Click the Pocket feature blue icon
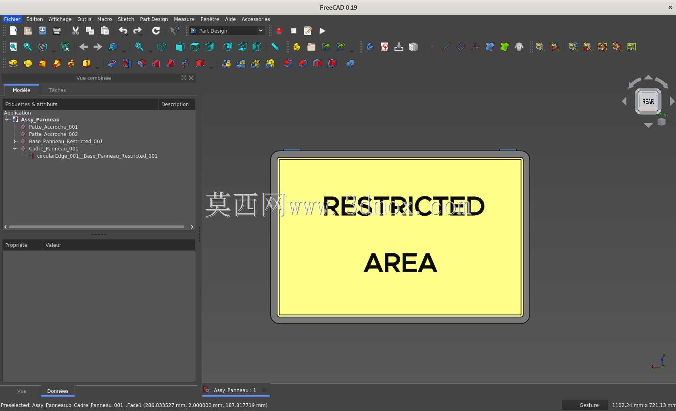The height and width of the screenshot is (411, 676). coord(112,63)
